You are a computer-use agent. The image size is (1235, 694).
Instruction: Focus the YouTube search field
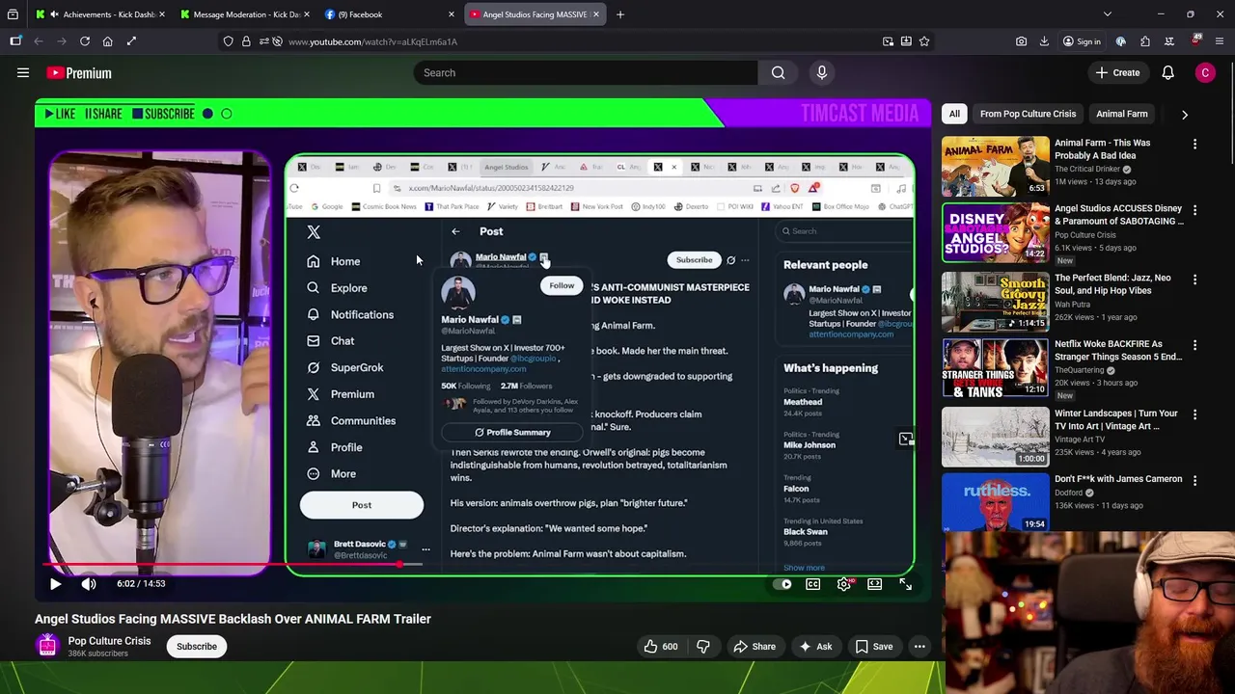[587, 72]
